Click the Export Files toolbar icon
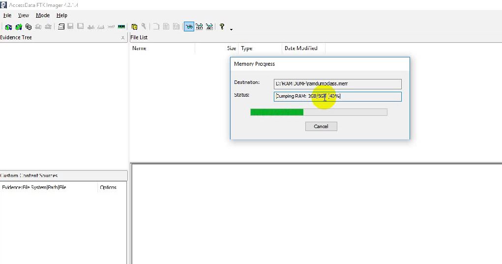This screenshot has height=264, width=502. click(156, 26)
